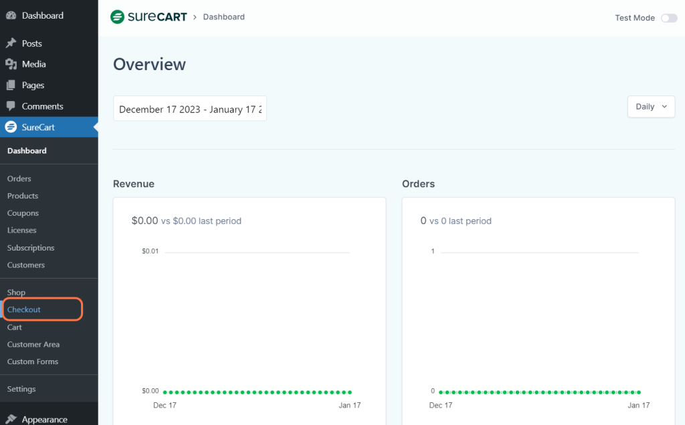This screenshot has height=425, width=685.
Task: Click the Dashboard gauge icon in sidebar
Action: [11, 15]
